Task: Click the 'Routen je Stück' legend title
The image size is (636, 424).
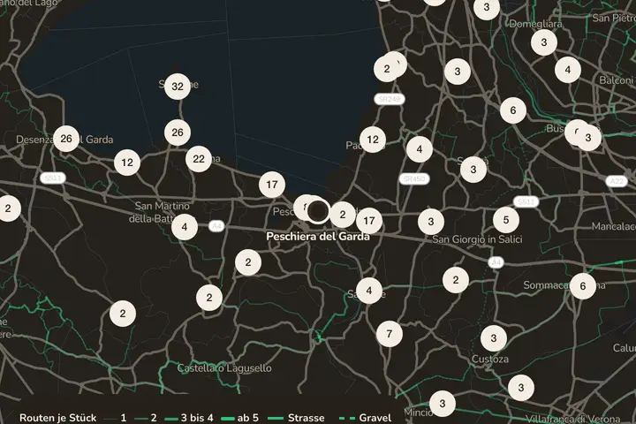Action: [58, 418]
